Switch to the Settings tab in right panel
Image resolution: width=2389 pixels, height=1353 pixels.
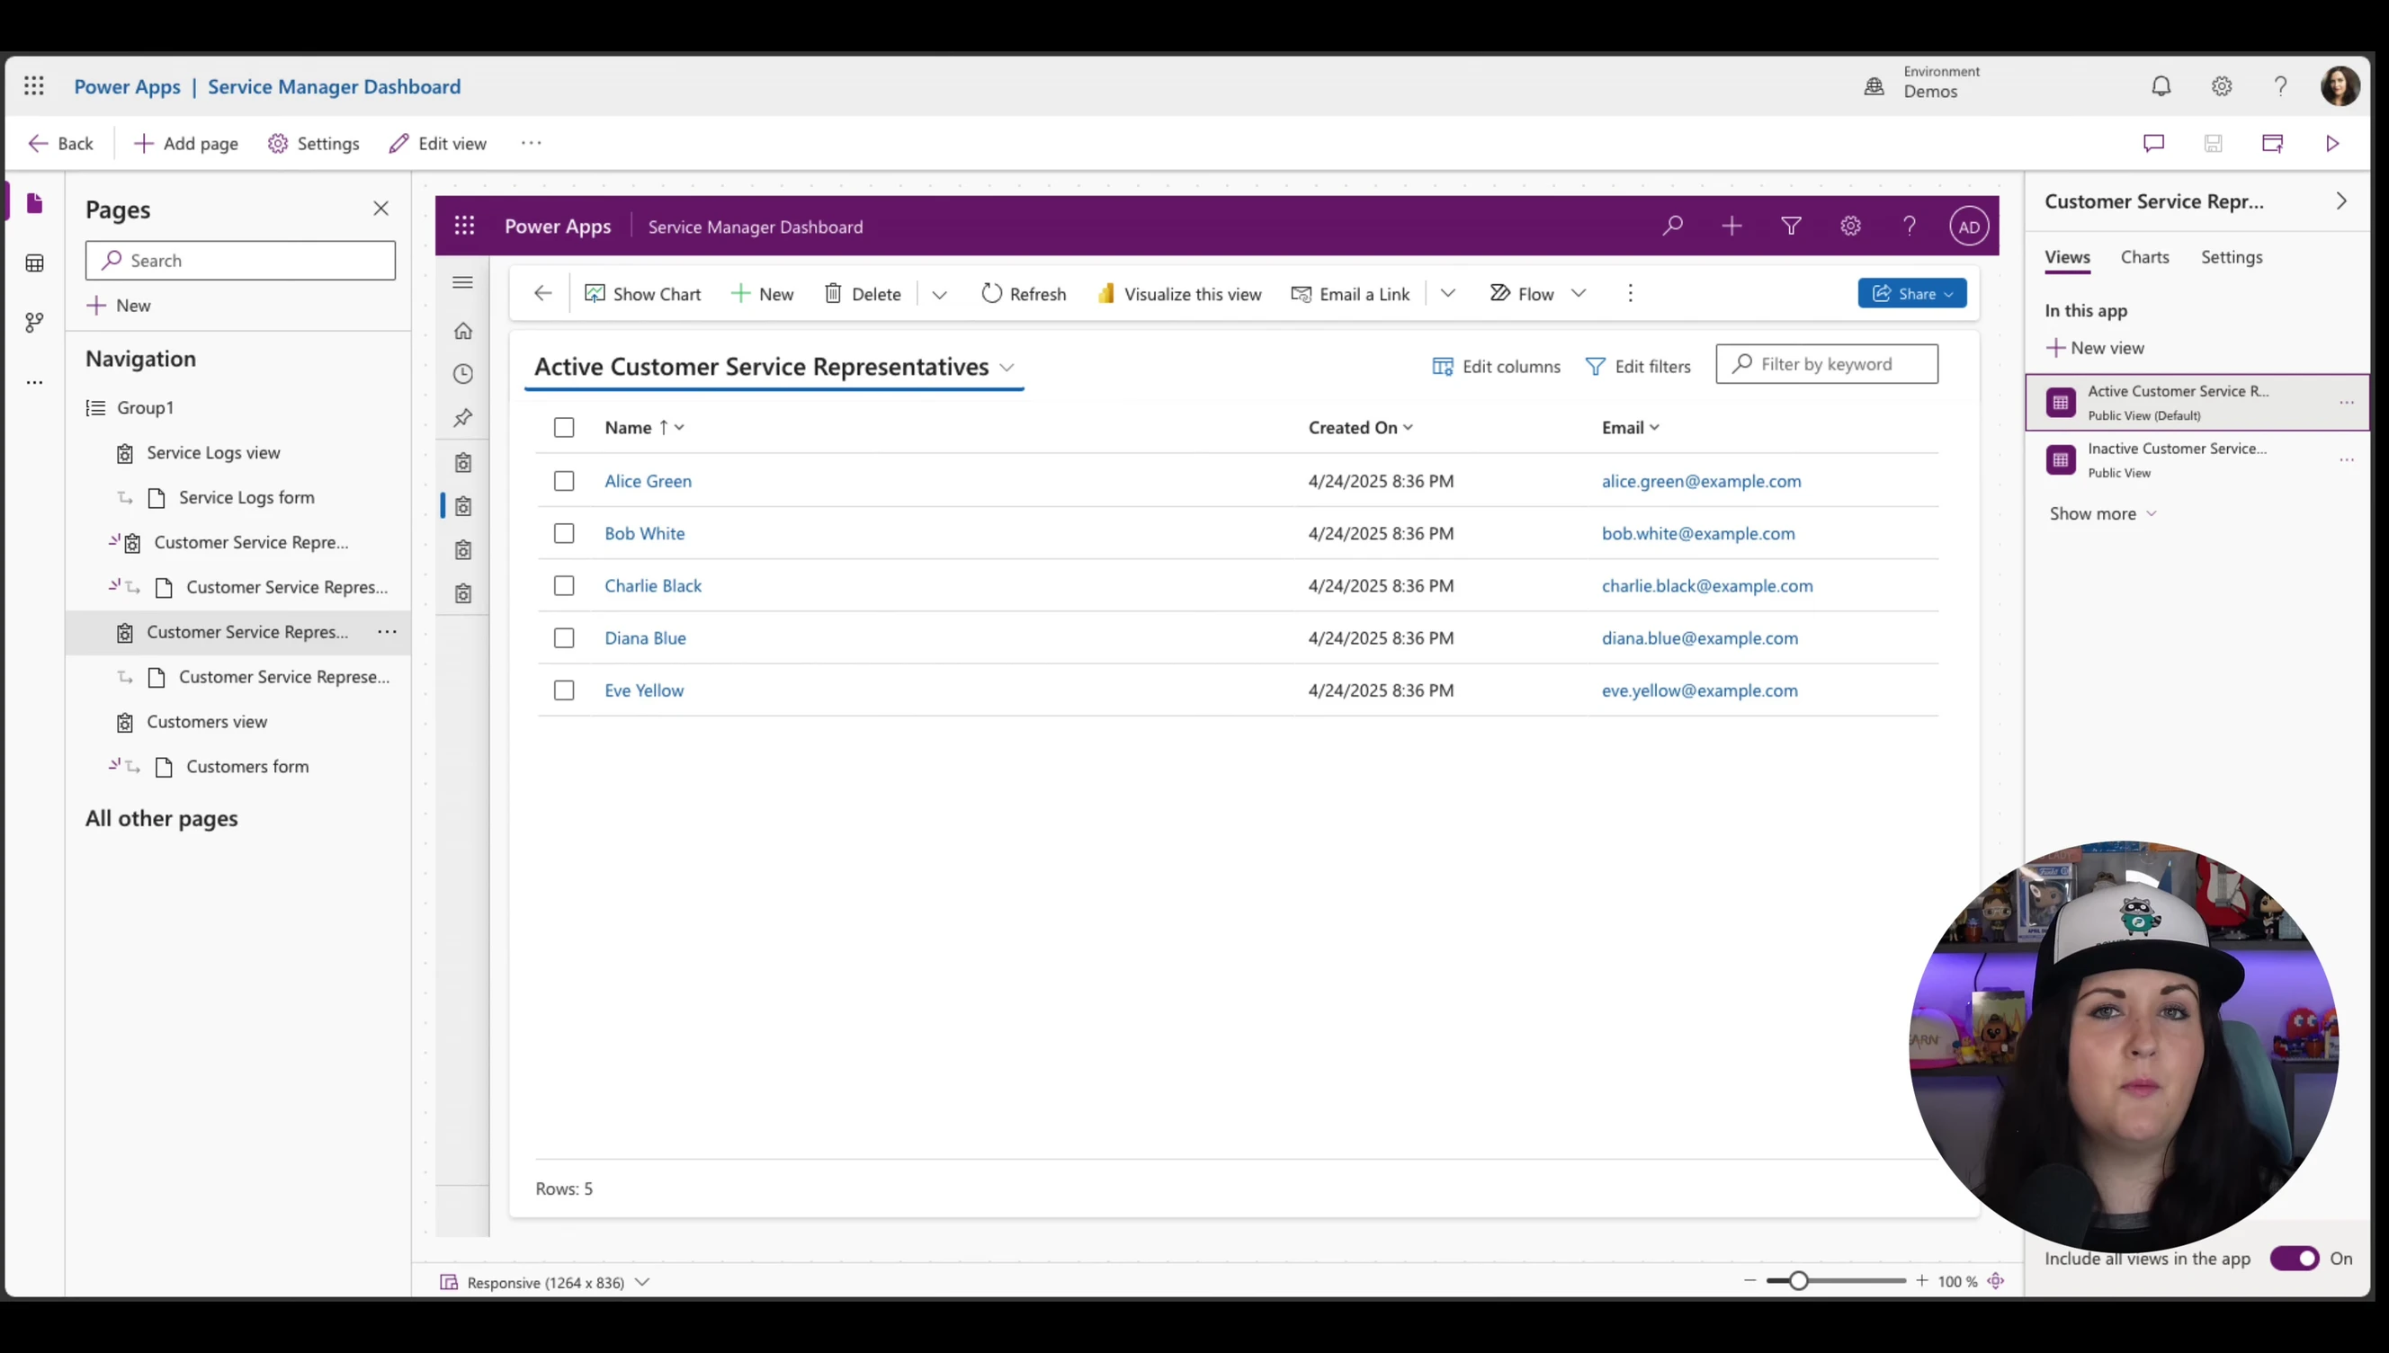pos(2231,257)
